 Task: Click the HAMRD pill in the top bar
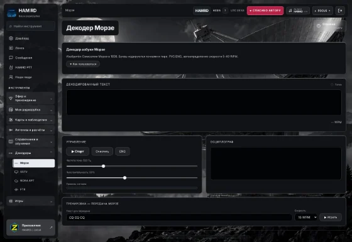202,11
